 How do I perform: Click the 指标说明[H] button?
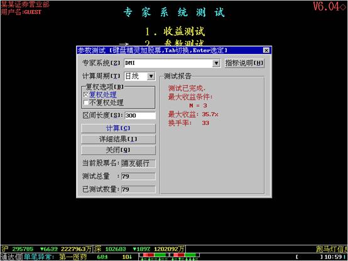(244, 63)
